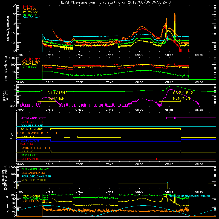Click the PARTICLE_FLAG label

pos(31,148)
